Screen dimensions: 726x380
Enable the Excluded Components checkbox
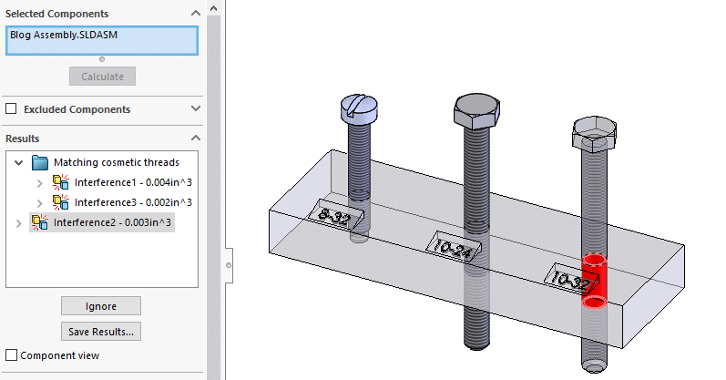tap(11, 109)
